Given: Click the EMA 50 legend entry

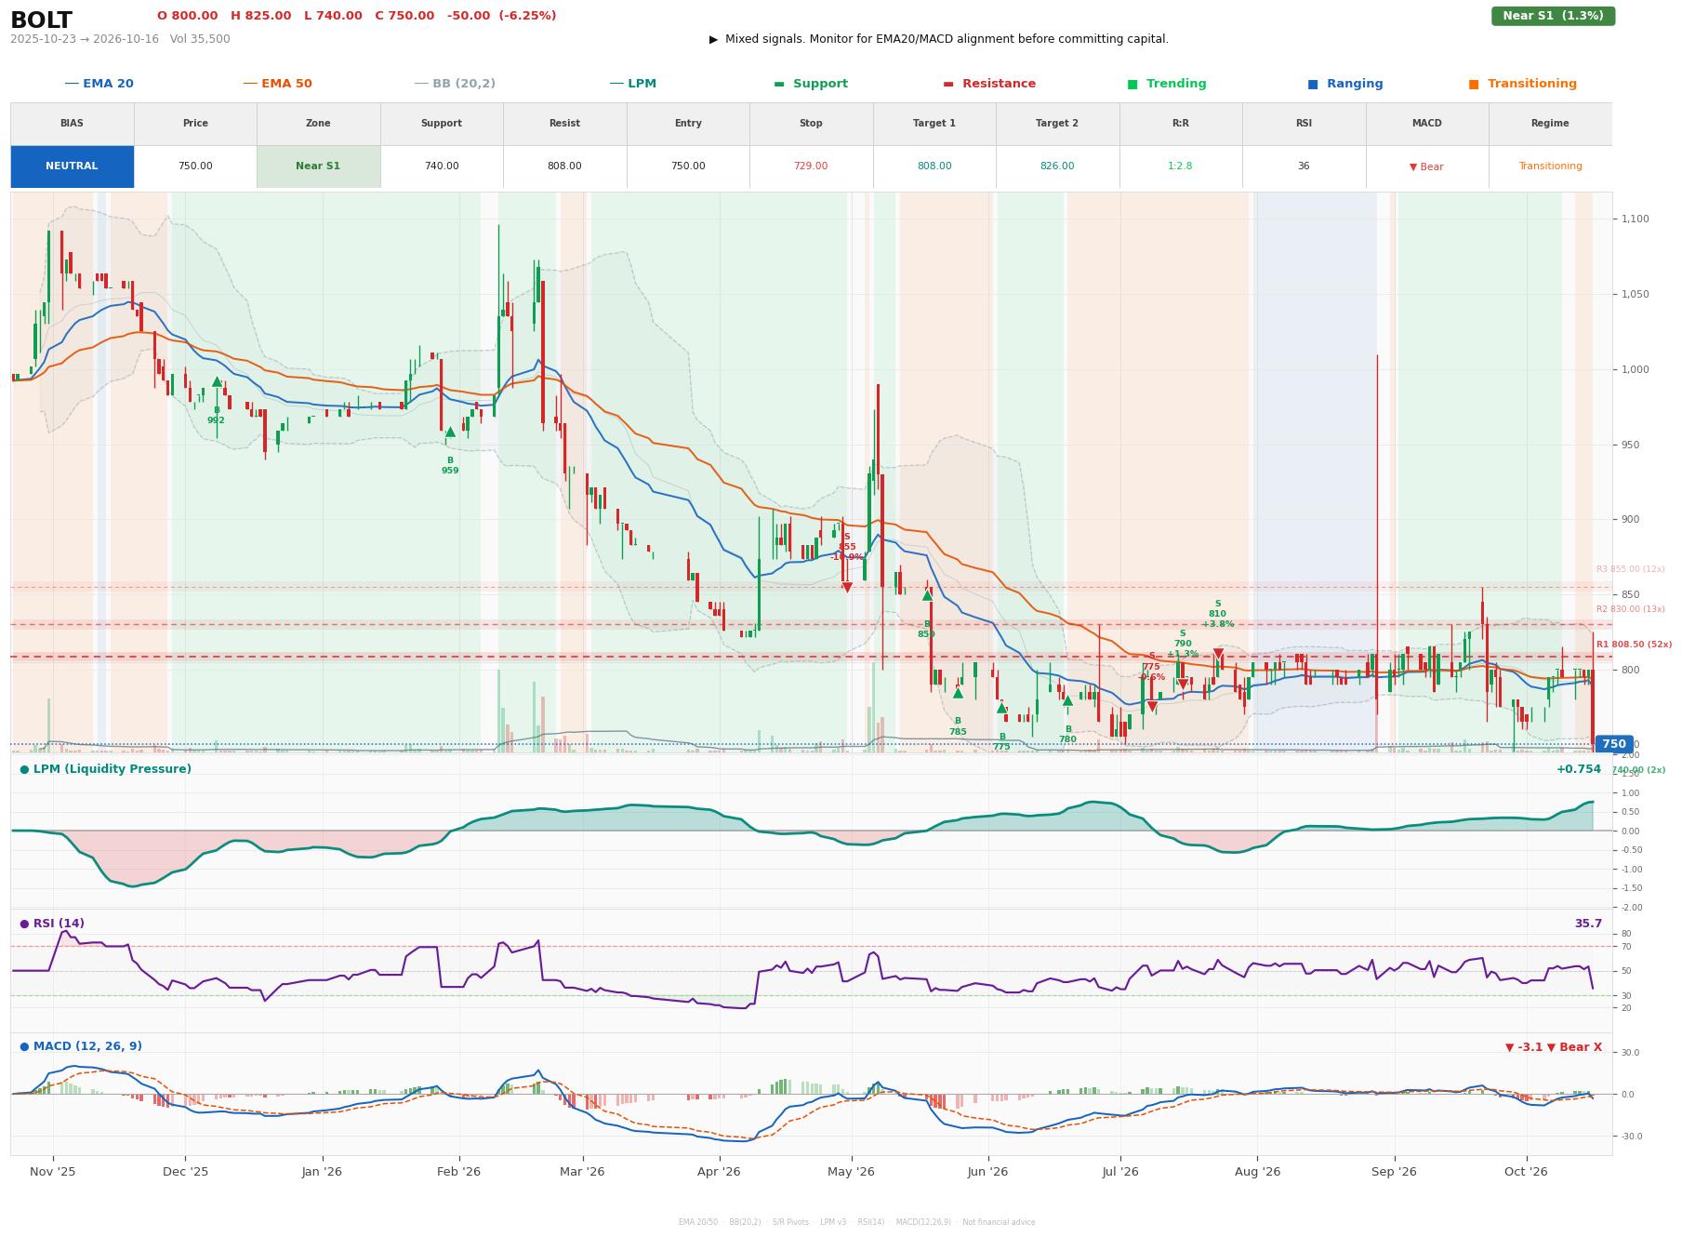Looking at the screenshot, I should (277, 84).
